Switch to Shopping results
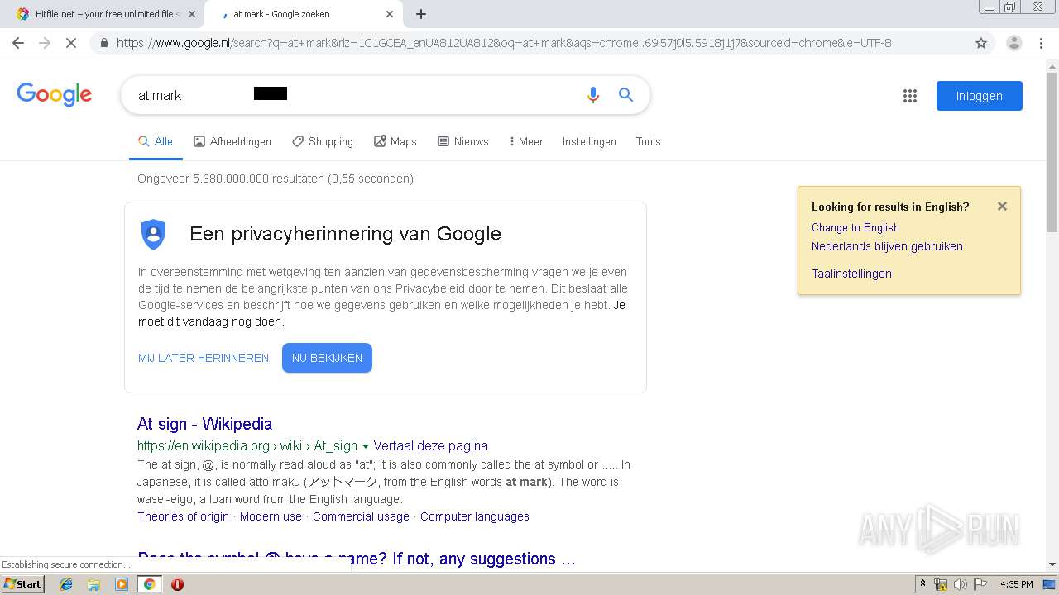 [x=323, y=141]
